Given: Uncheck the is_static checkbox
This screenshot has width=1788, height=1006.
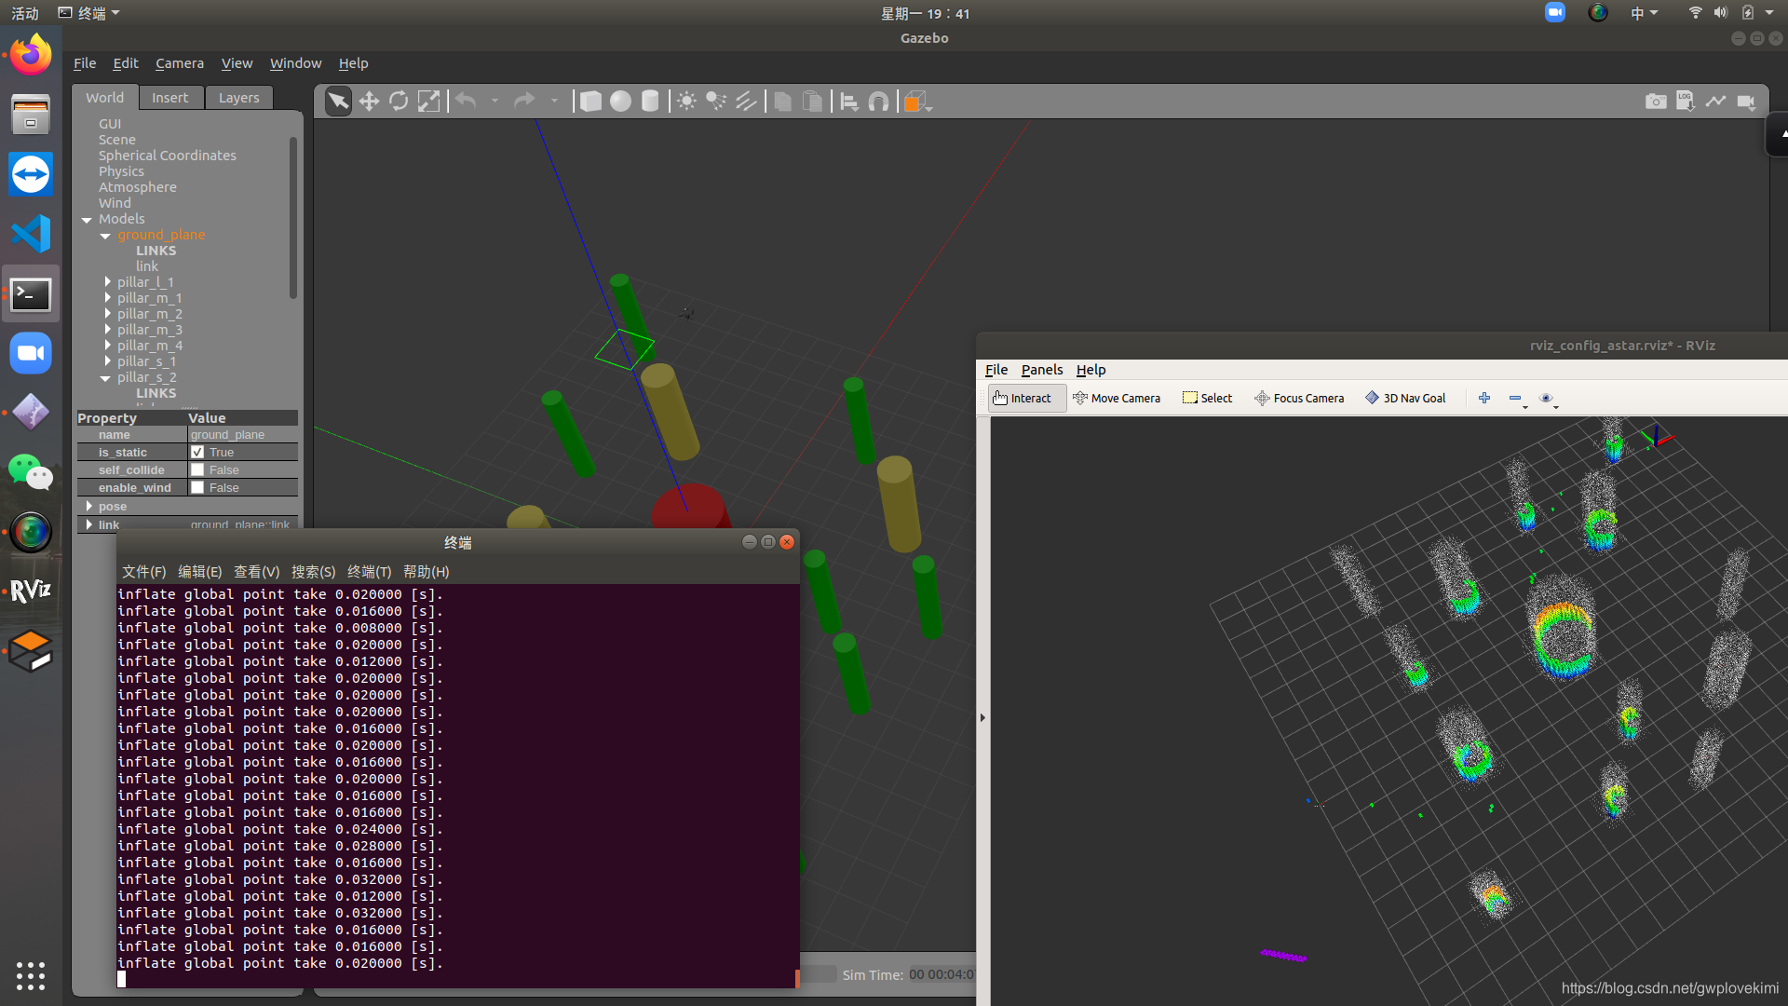Looking at the screenshot, I should coord(197,453).
